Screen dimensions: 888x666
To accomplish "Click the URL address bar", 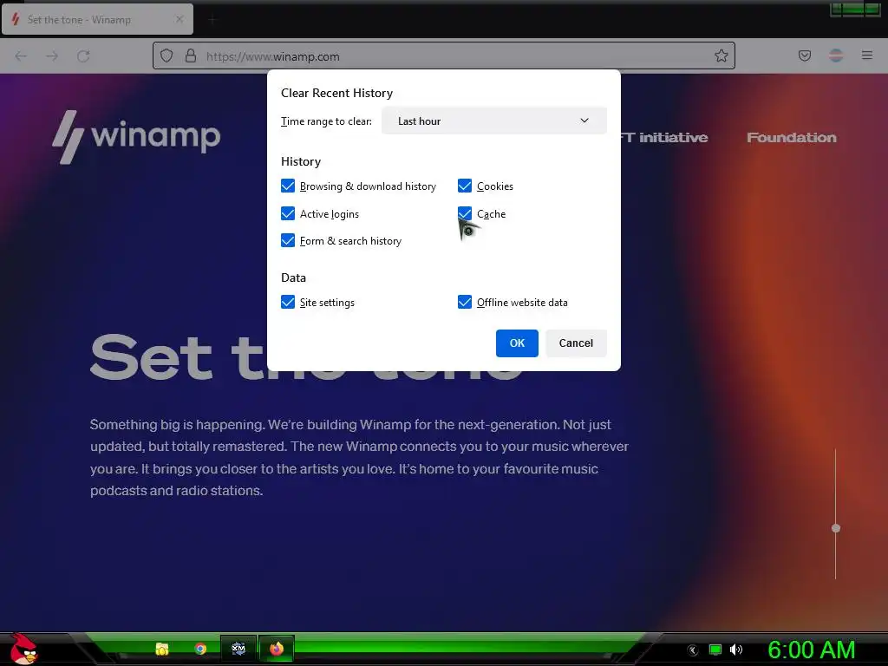I will pos(443,55).
